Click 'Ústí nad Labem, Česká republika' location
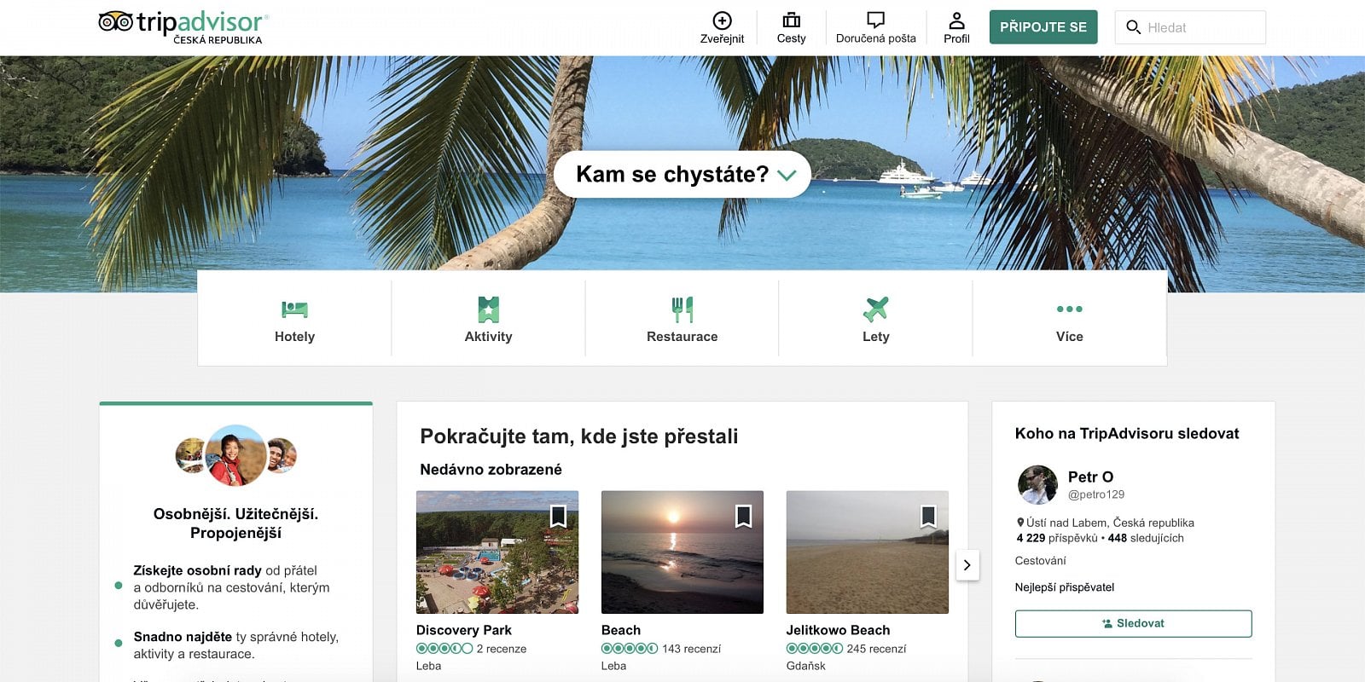 click(1110, 523)
